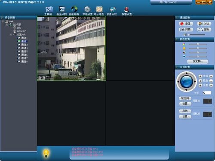Start 画面轮循 screen rotation

74,11
